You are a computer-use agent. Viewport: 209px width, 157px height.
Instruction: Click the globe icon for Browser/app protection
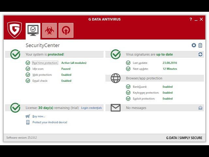coord(116,78)
